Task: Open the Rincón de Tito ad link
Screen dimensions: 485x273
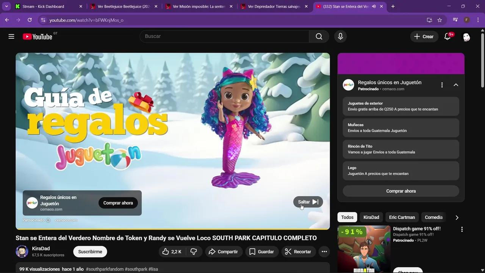Action: (x=401, y=149)
